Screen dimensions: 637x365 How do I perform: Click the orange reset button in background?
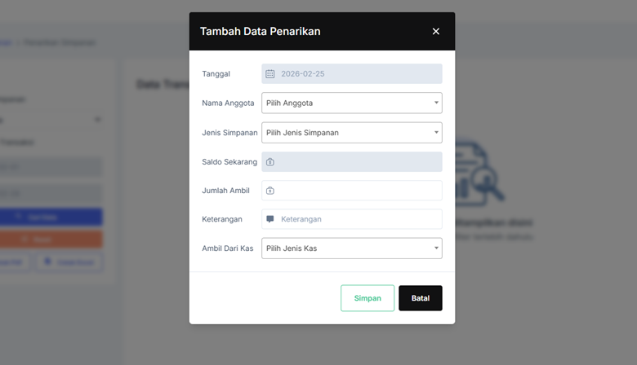click(51, 240)
